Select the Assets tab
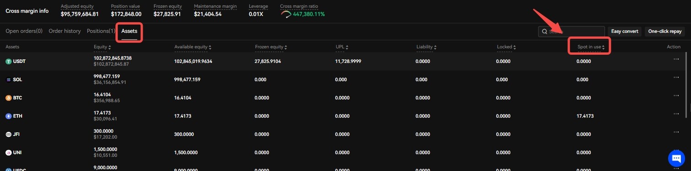691x171 pixels. pyautogui.click(x=129, y=31)
